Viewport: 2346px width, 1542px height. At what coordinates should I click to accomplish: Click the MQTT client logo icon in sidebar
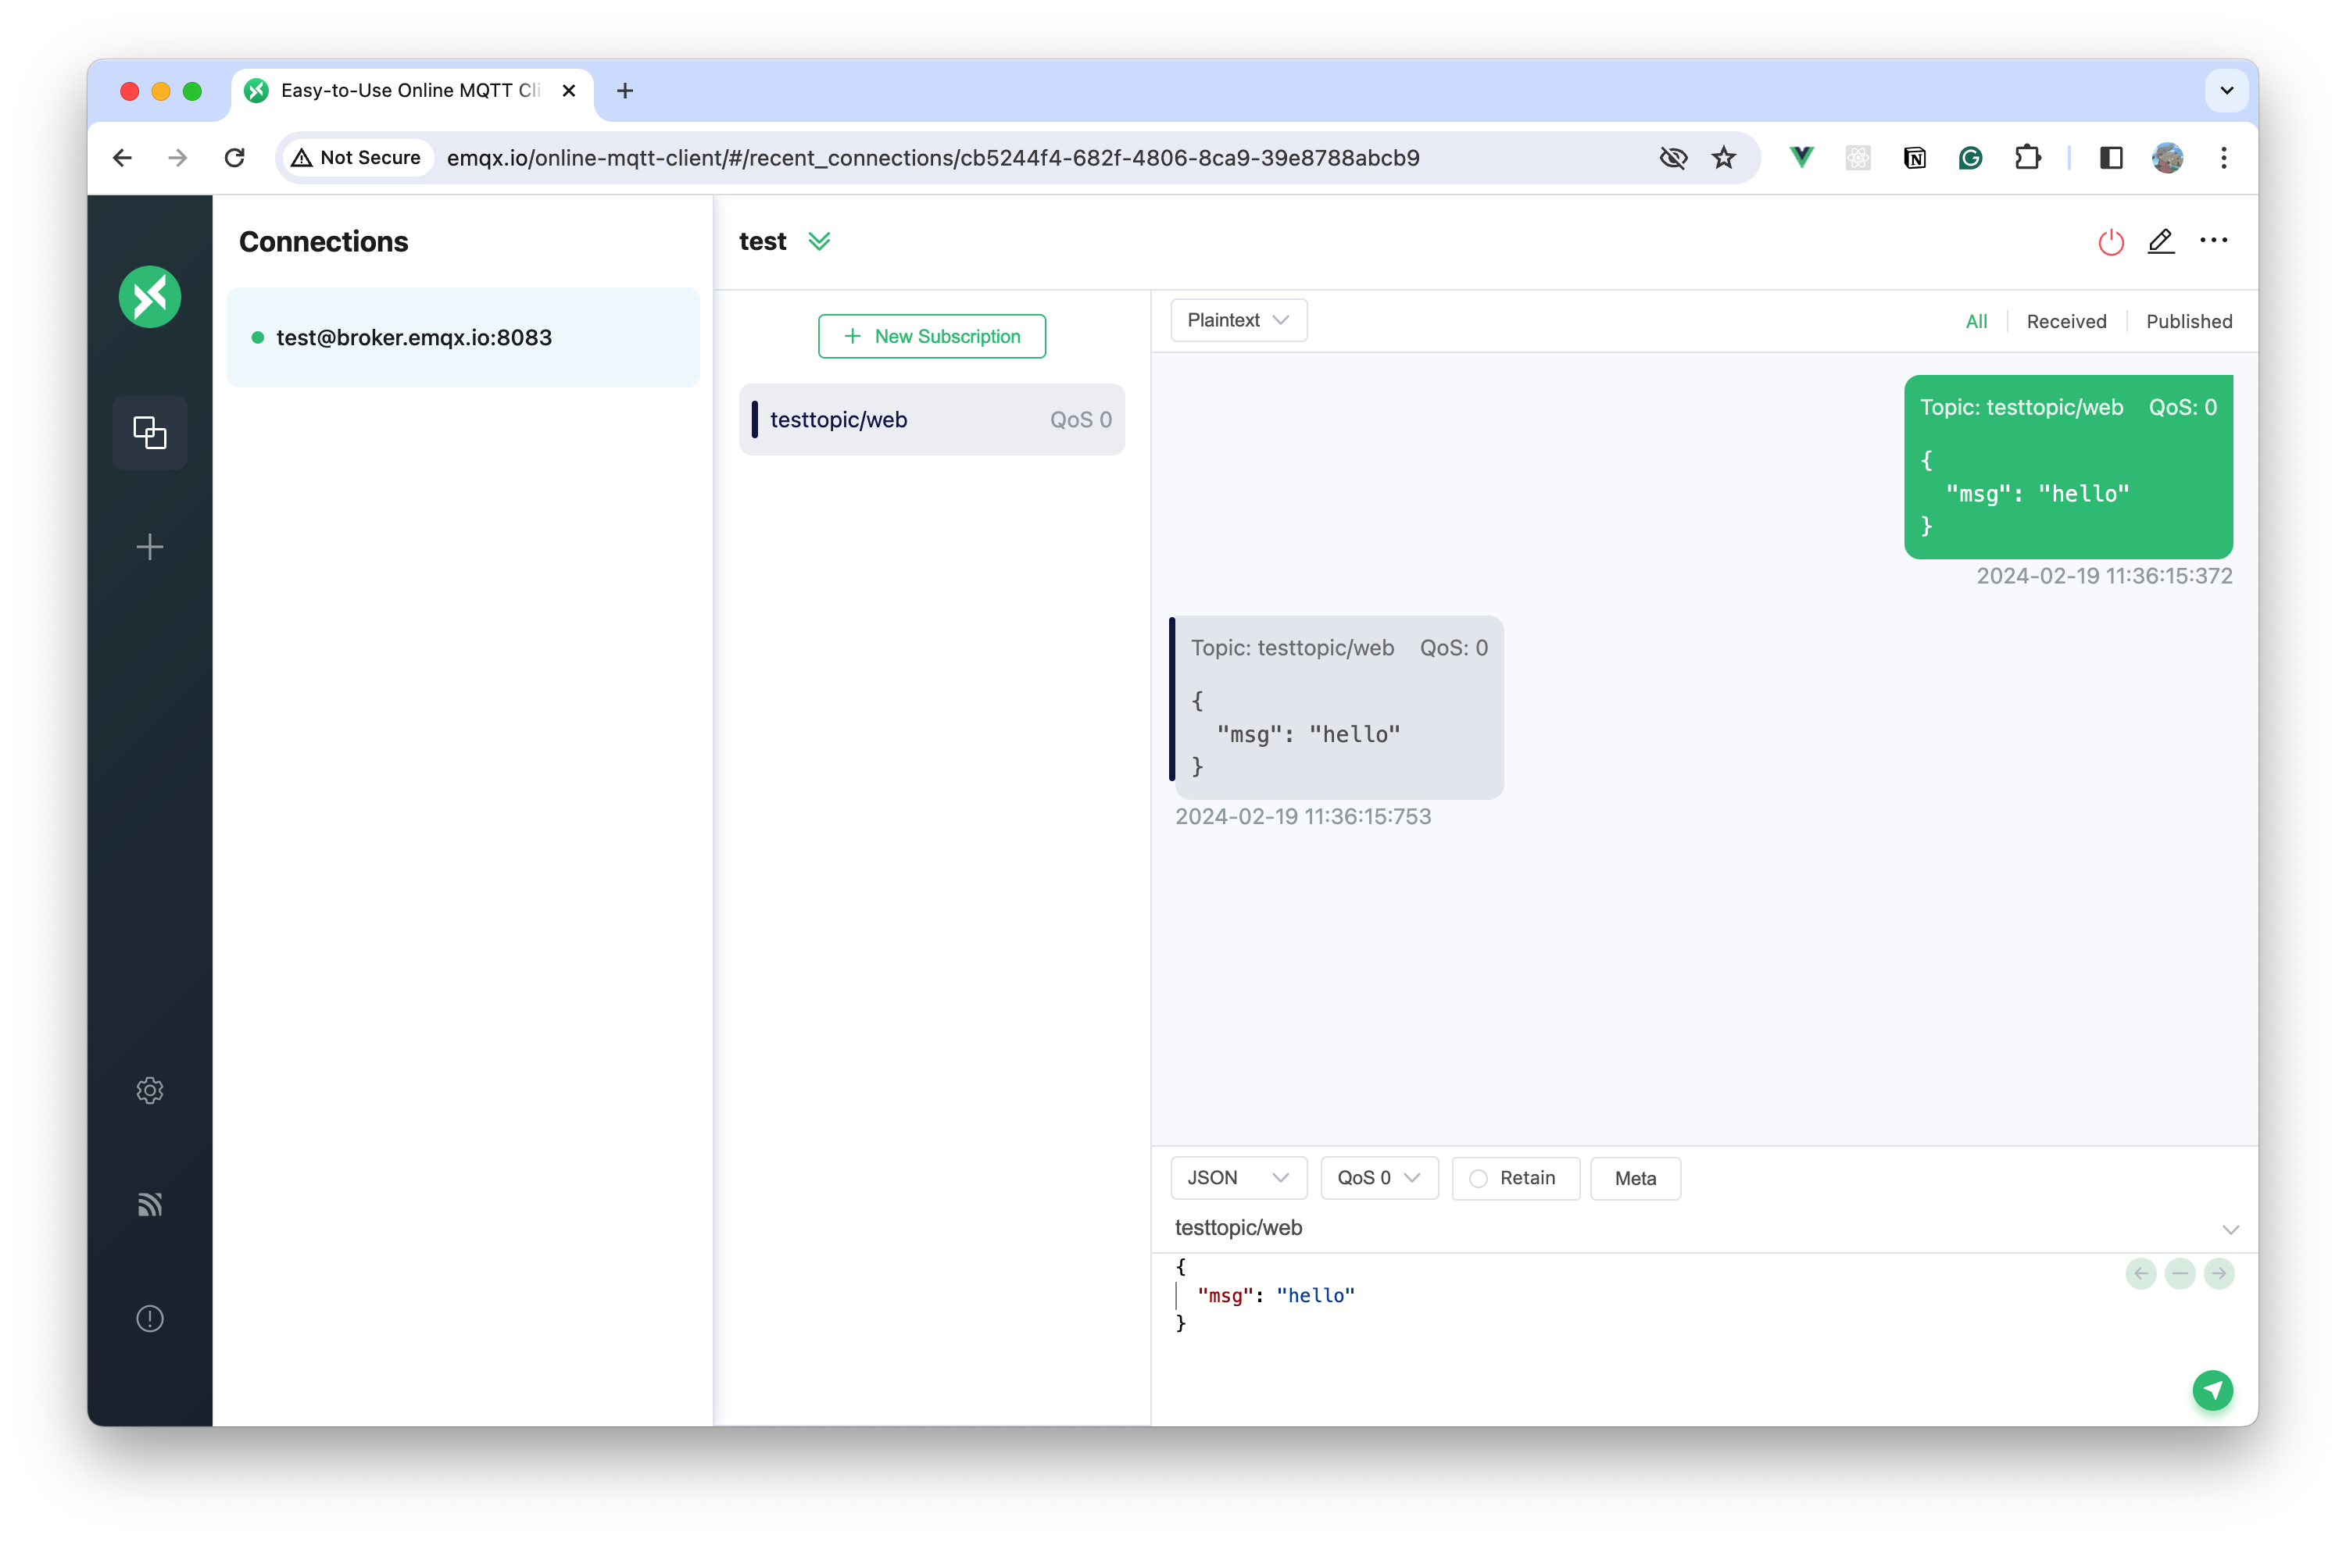click(150, 294)
